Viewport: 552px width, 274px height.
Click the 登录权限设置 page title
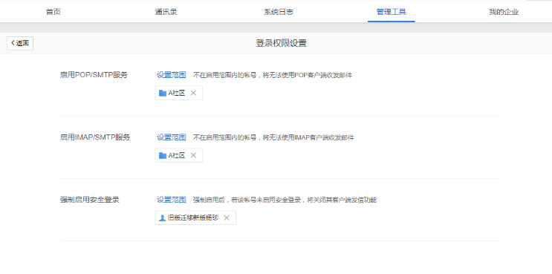[x=281, y=43]
